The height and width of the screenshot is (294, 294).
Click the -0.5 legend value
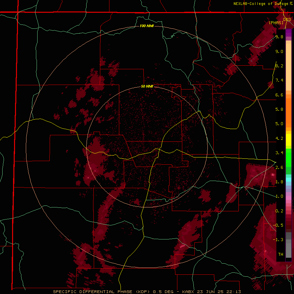click(x=278, y=225)
